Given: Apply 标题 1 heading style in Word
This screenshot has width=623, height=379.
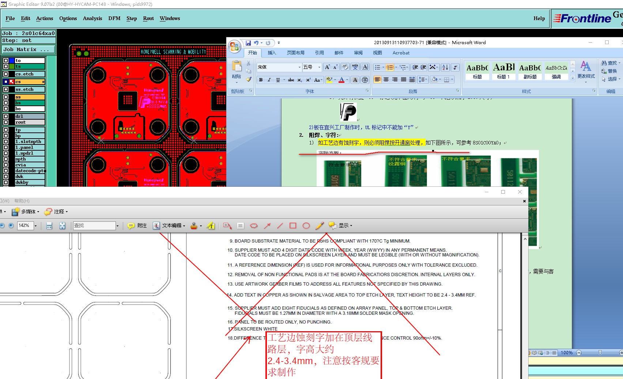Looking at the screenshot, I should (503, 71).
